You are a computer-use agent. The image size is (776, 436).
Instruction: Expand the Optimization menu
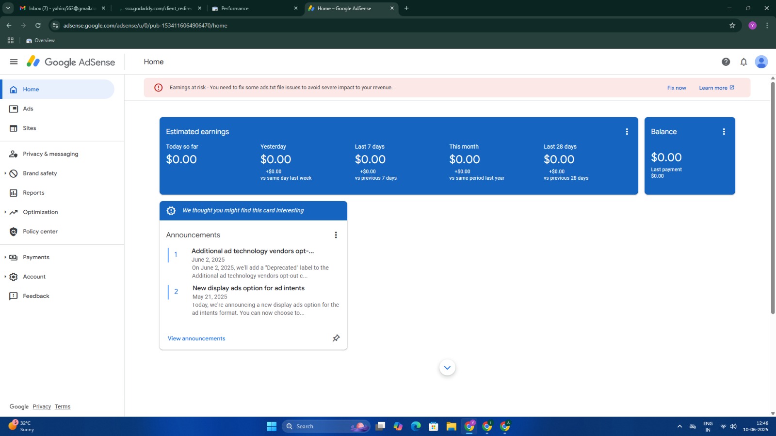[5, 212]
